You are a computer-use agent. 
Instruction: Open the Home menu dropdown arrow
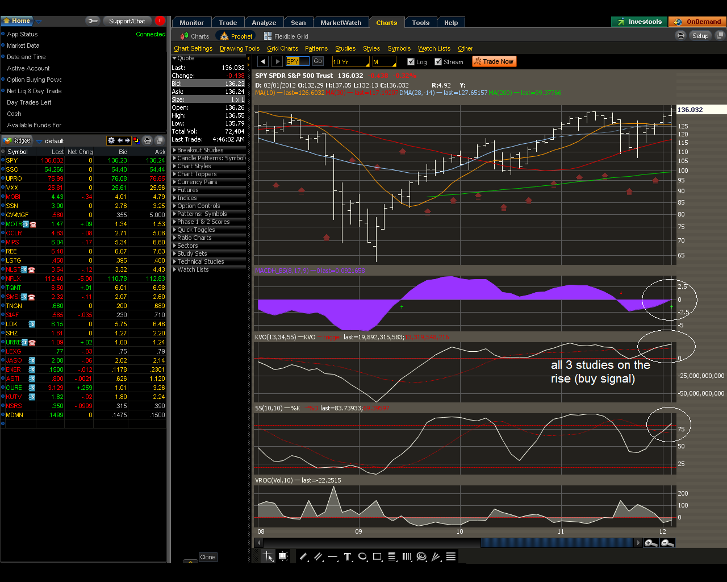coord(38,22)
